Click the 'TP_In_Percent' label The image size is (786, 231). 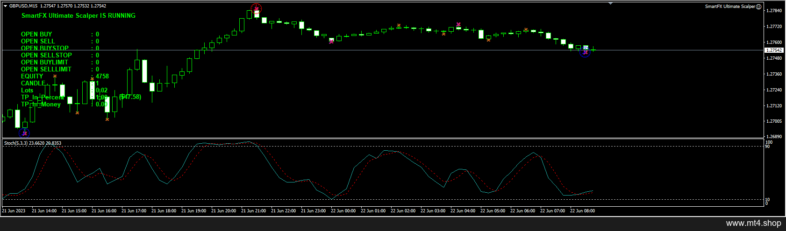43,97
